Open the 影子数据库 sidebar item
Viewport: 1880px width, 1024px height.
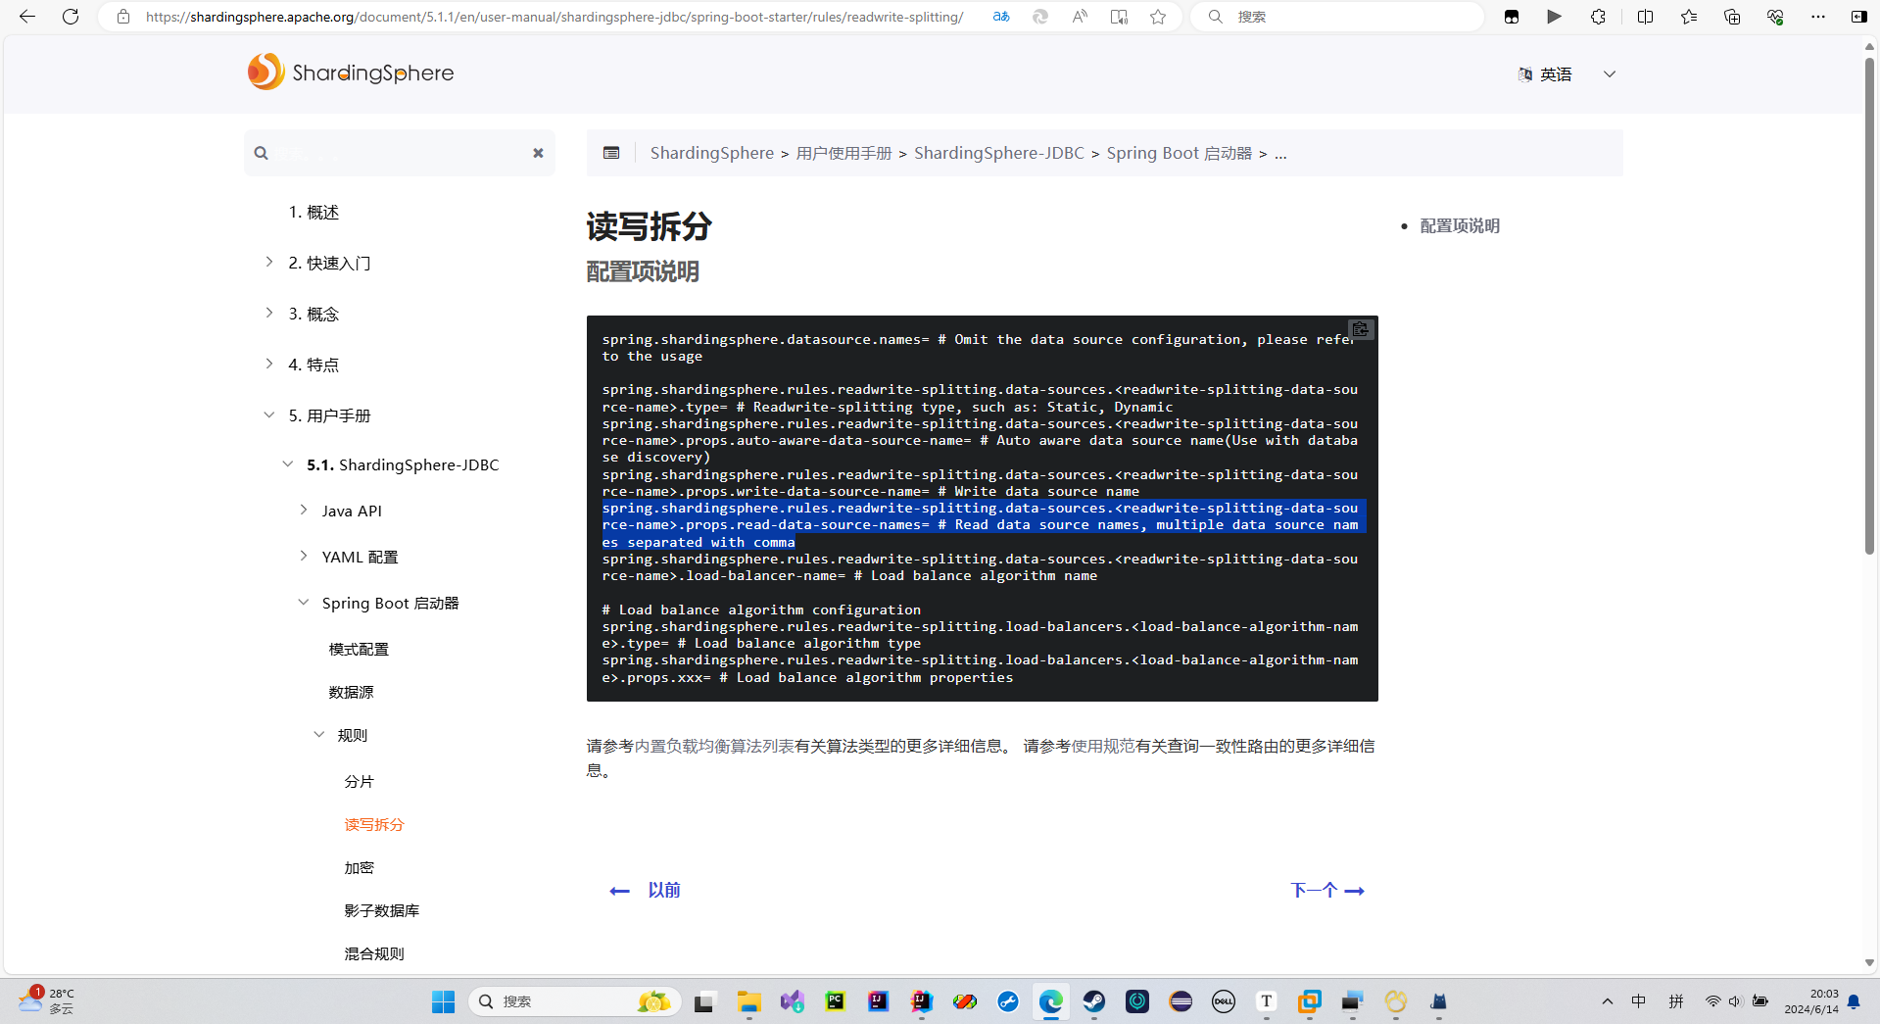[x=382, y=910]
